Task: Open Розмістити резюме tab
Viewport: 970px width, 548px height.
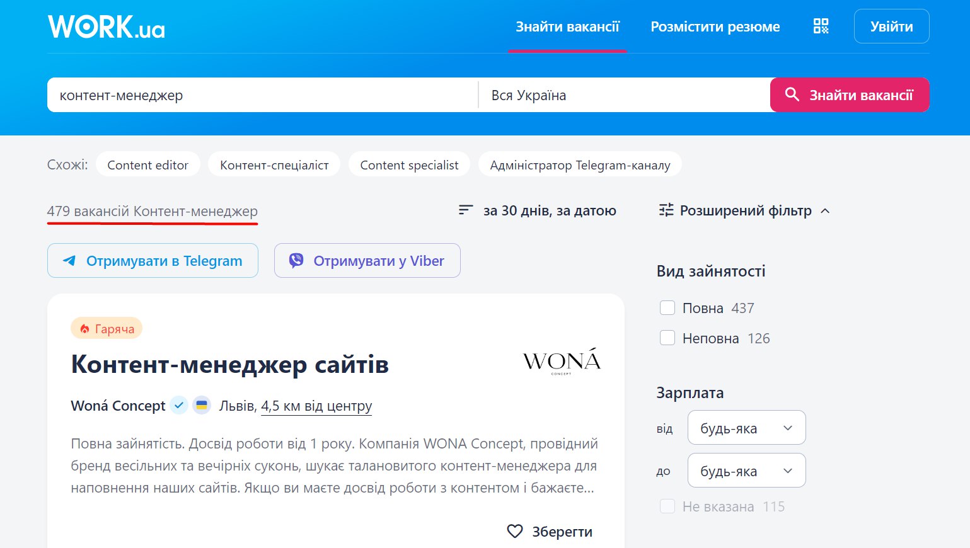Action: [x=715, y=26]
